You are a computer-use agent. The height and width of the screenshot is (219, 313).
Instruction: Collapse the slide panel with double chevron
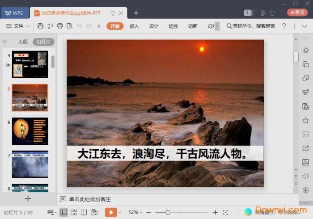4,42
